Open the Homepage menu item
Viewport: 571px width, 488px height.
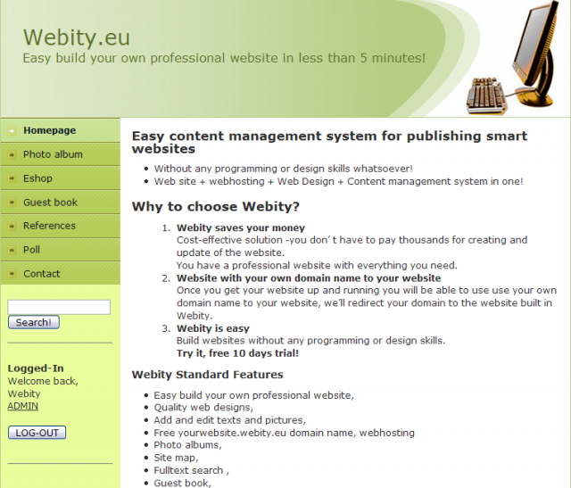60,130
